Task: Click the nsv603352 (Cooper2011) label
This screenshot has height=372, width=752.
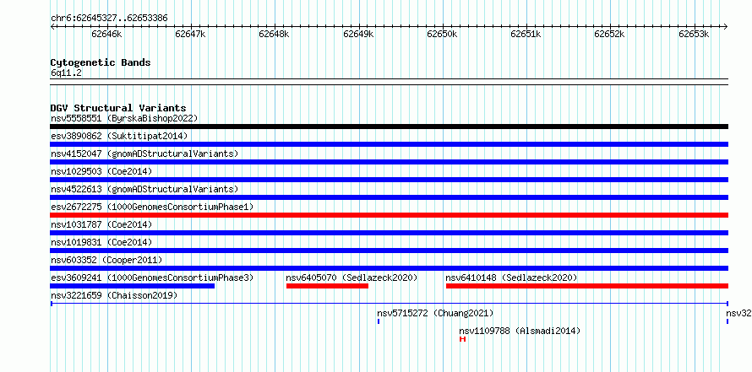Action: point(106,260)
